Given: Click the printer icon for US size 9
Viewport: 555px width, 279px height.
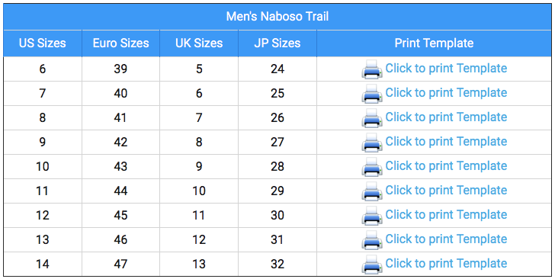Looking at the screenshot, I should click(372, 143).
